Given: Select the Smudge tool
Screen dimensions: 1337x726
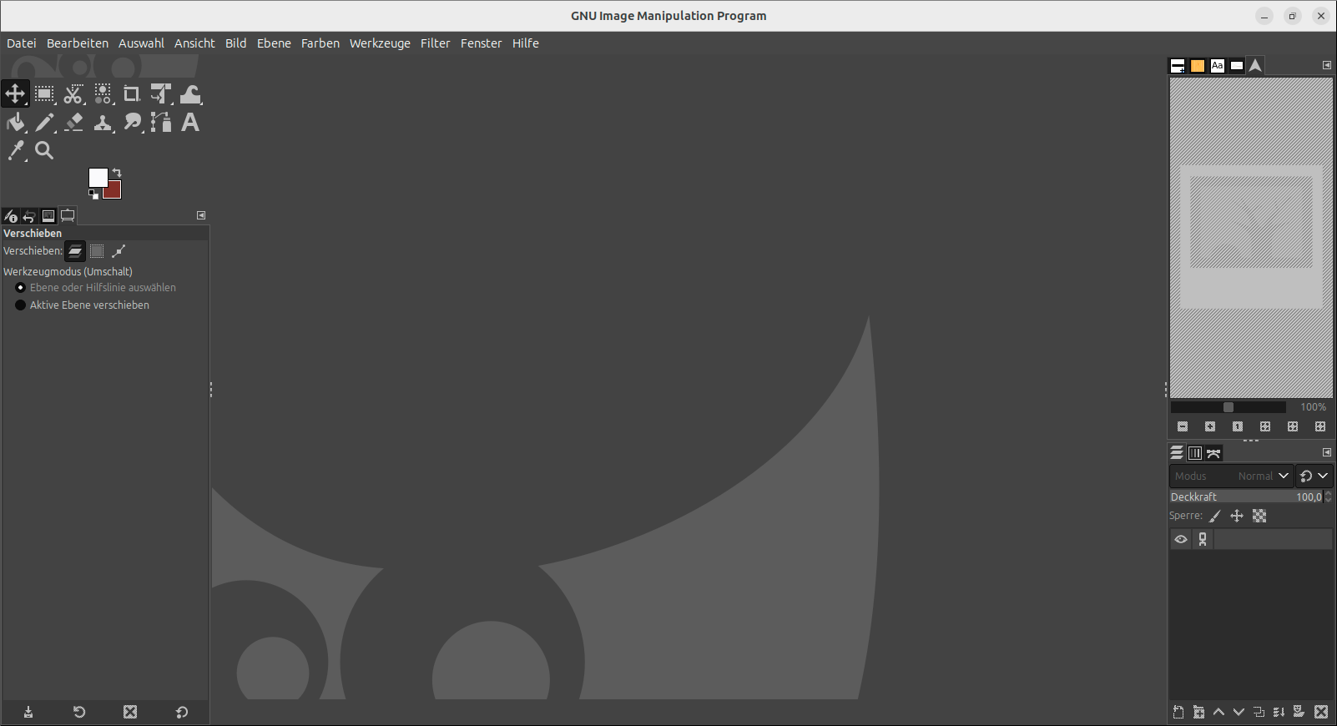Looking at the screenshot, I should (x=132, y=123).
